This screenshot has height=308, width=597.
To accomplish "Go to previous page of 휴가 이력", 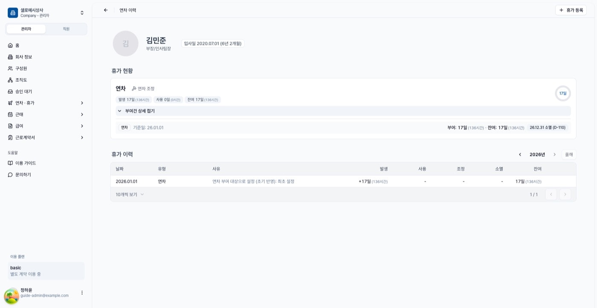I will point(551,194).
